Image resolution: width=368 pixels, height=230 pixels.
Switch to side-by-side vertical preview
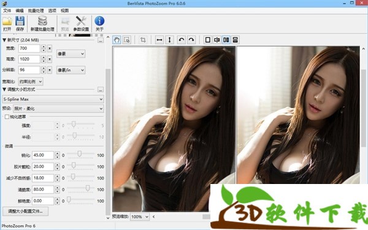tap(226, 40)
